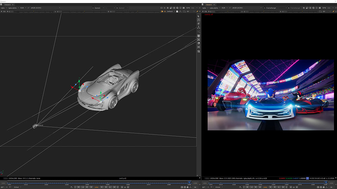
Task: Toggle the clipping warning icon in Viewer2
Action: (x=167, y=8)
